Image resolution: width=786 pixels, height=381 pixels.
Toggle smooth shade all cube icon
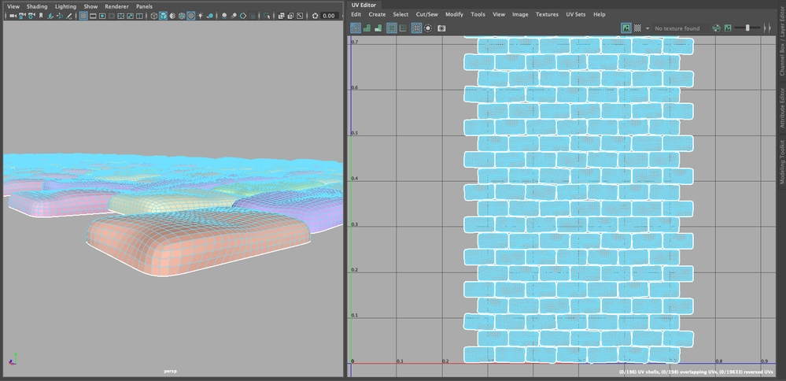(163, 16)
